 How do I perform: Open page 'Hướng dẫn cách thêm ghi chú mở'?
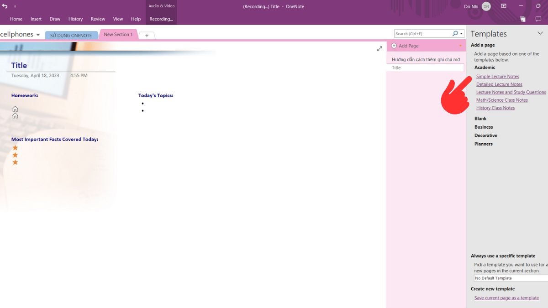[426, 59]
